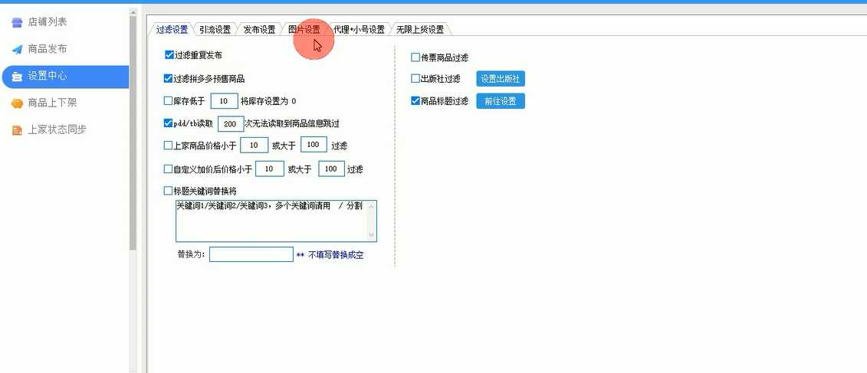Viewport: 867px width, 373px height.
Task: Enable the 传票商品过滤 checkbox
Action: pos(415,57)
